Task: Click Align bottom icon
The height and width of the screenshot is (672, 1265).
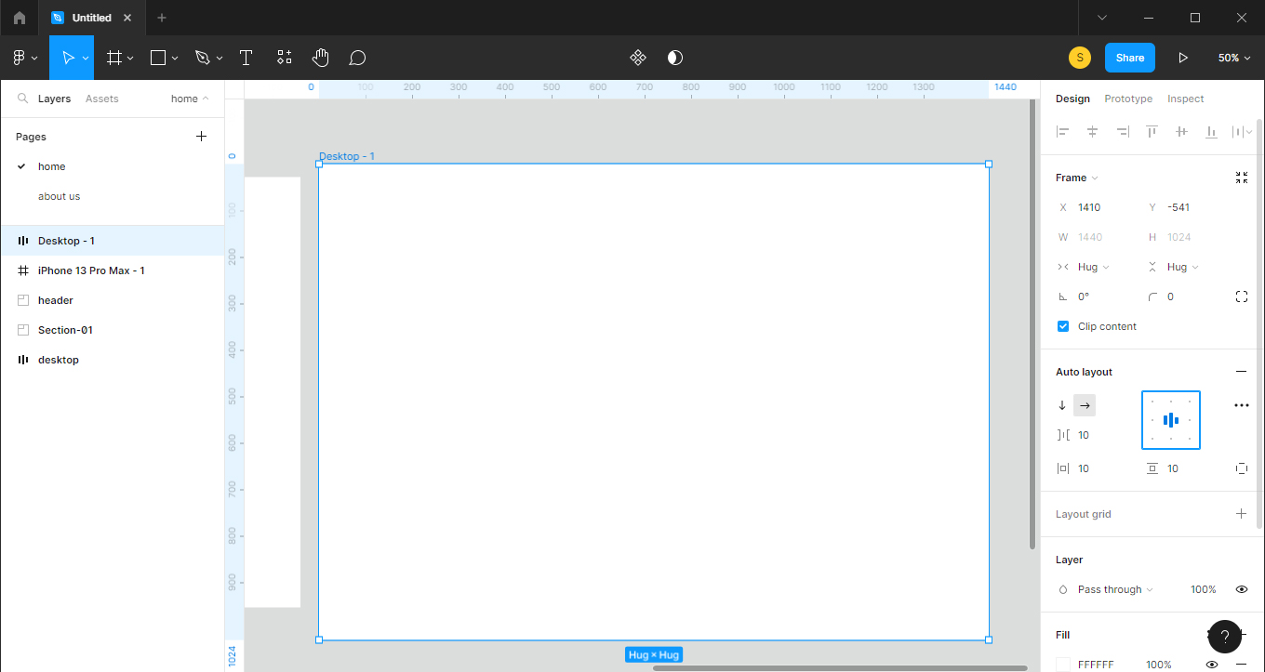Action: point(1211,132)
